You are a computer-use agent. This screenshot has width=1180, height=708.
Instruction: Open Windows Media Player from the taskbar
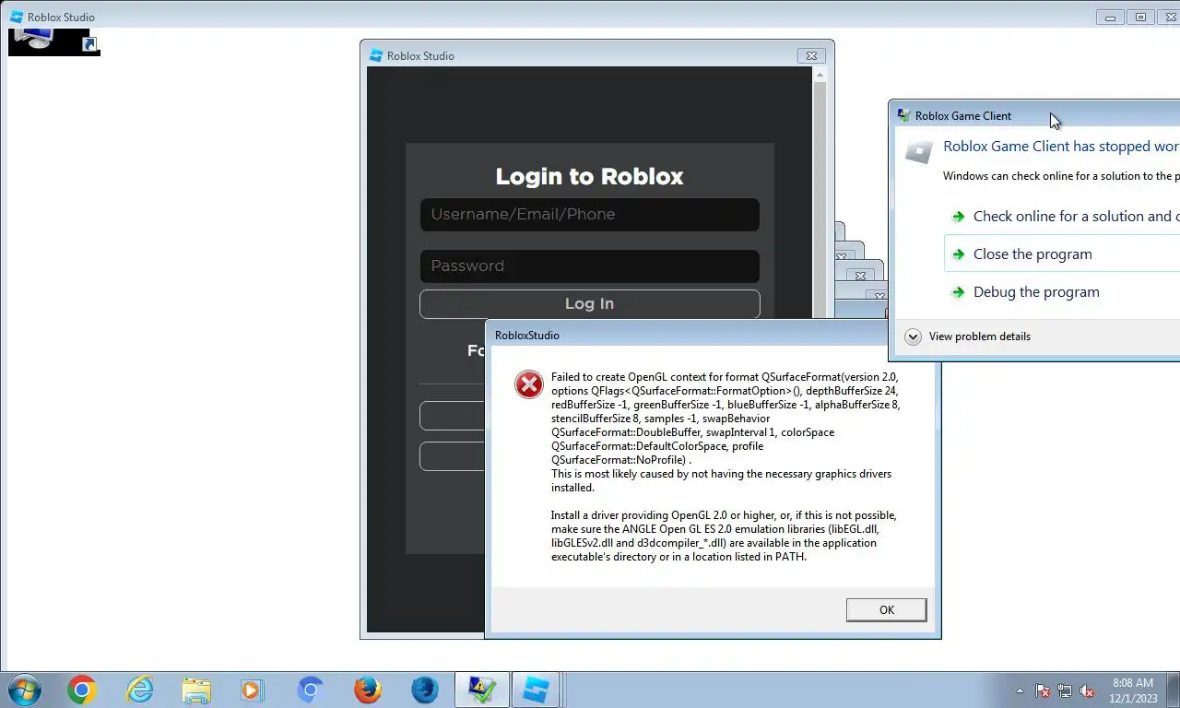[251, 690]
